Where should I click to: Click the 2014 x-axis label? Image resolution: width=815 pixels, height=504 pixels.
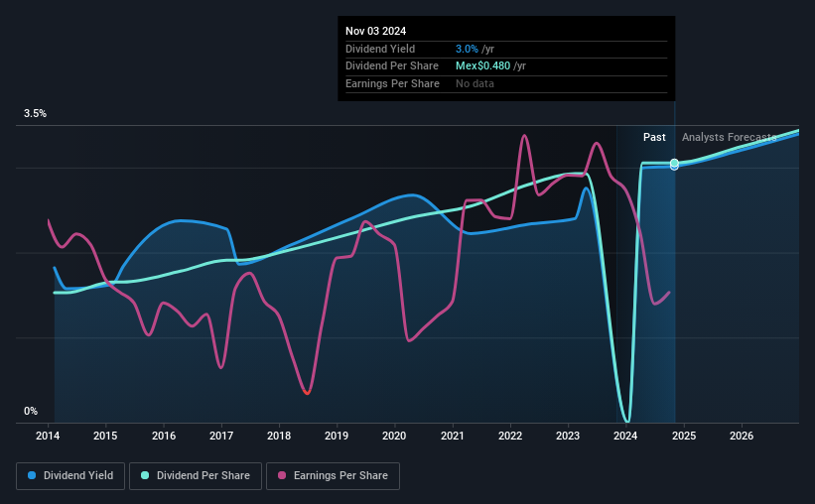pos(48,436)
